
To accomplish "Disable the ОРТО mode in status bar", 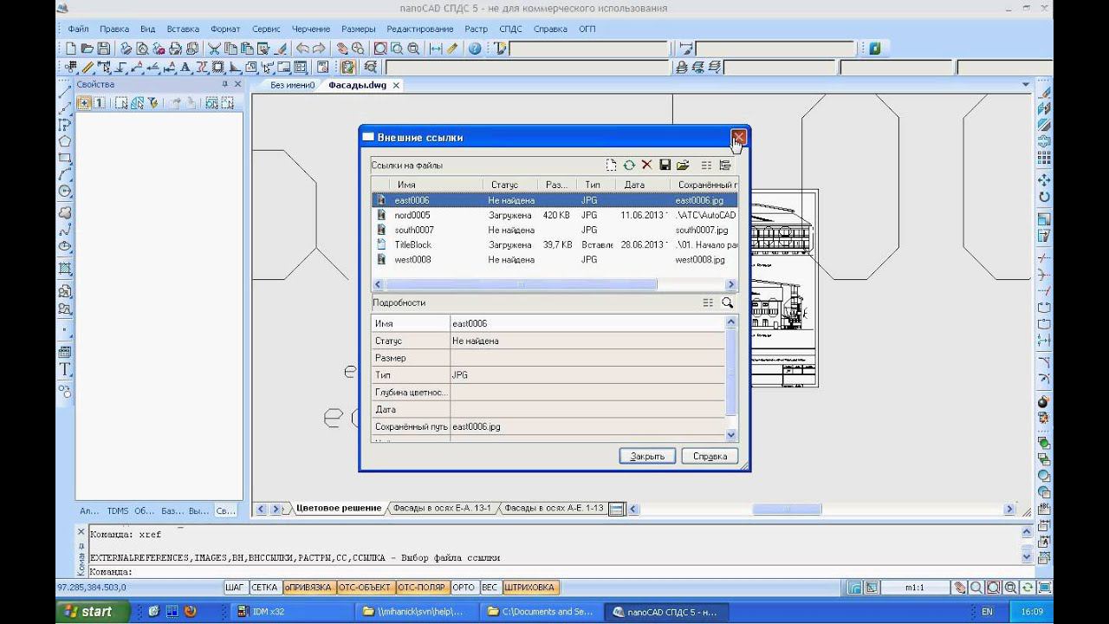I will pyautogui.click(x=464, y=588).
